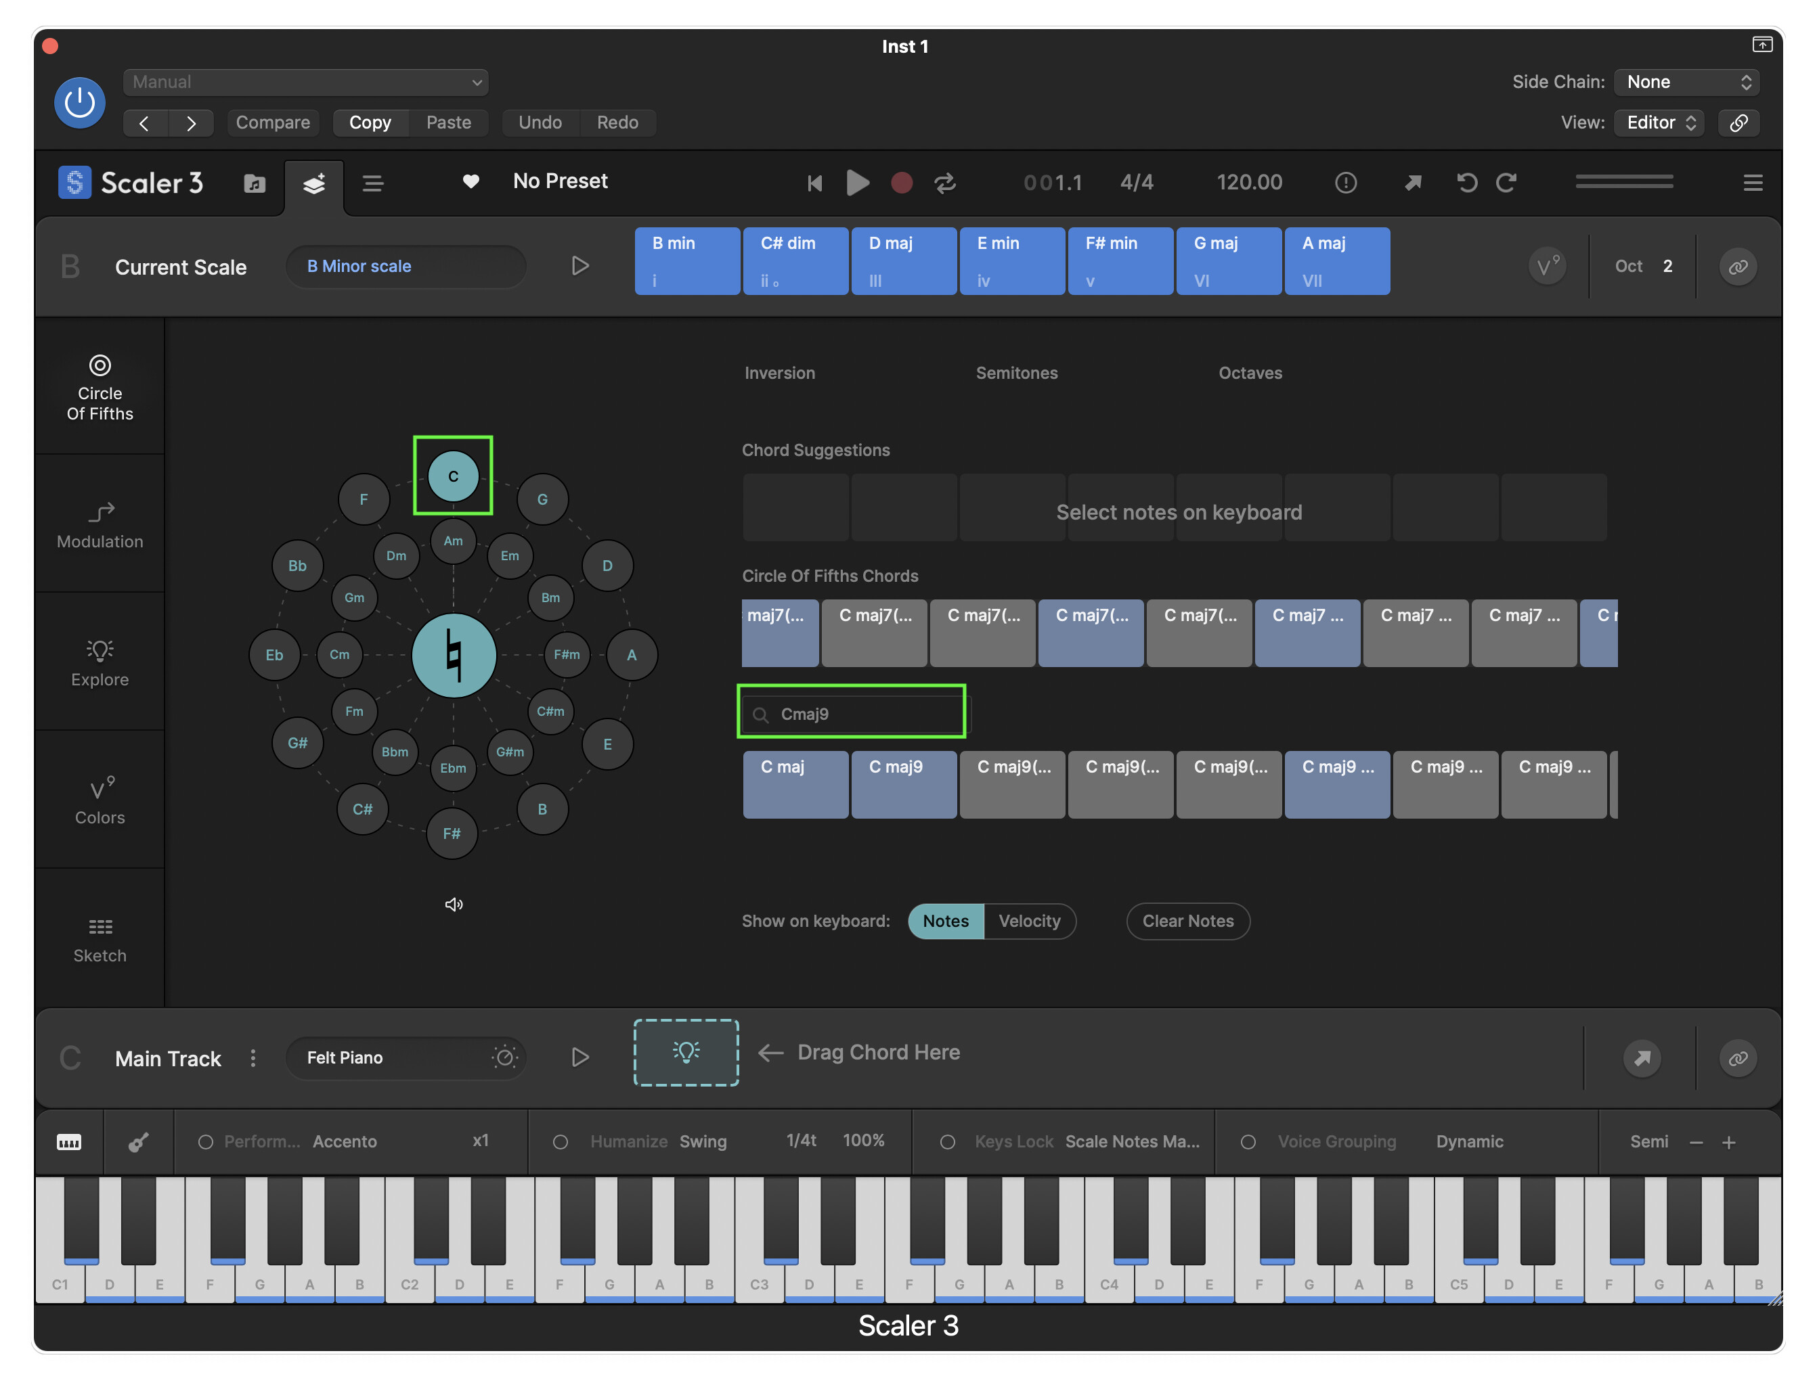Open the B Minor scale selector
The height and width of the screenshot is (1391, 1817).
(406, 267)
